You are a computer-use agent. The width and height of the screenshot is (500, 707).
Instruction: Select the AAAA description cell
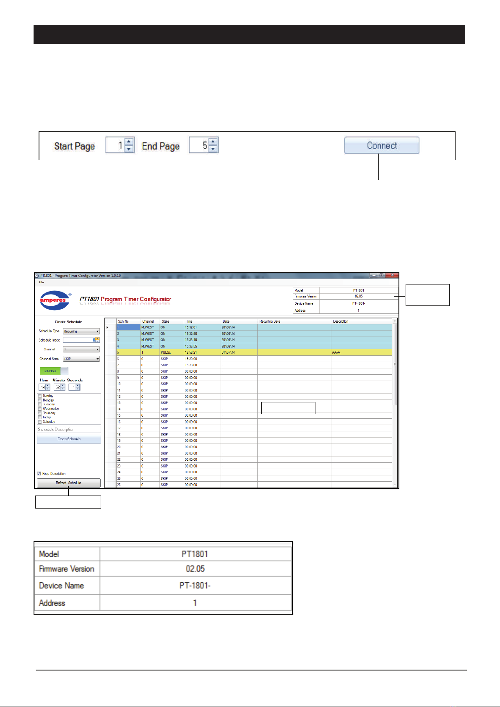[x=362, y=352]
